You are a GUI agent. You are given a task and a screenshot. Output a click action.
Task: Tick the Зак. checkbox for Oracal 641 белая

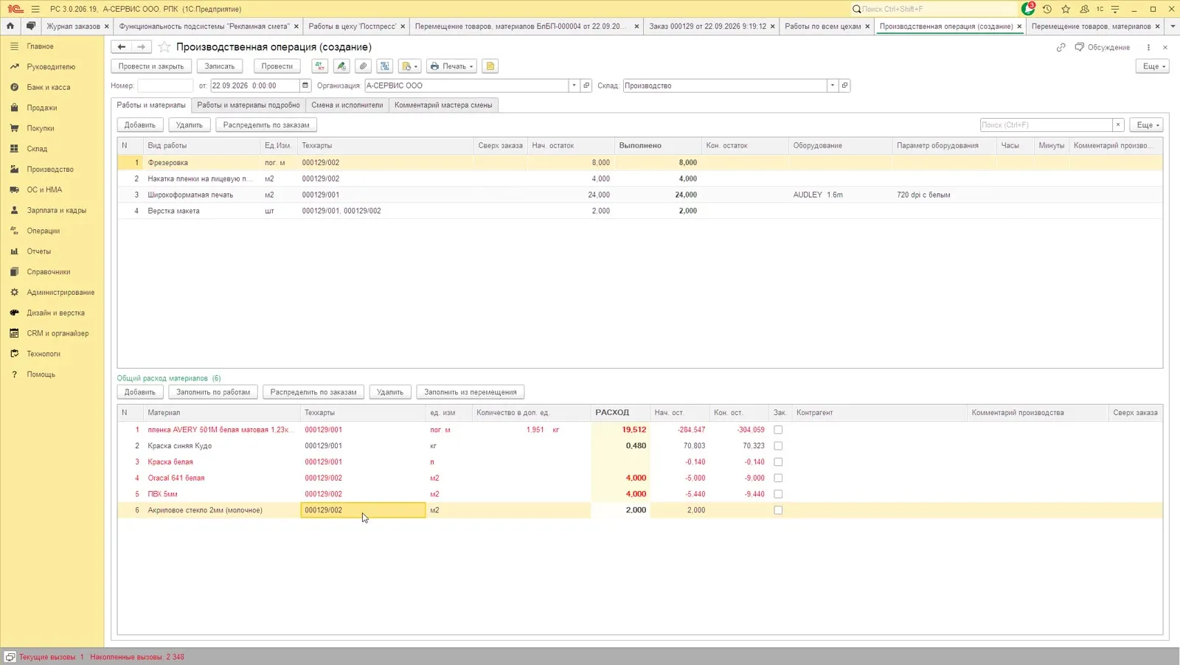click(x=778, y=478)
